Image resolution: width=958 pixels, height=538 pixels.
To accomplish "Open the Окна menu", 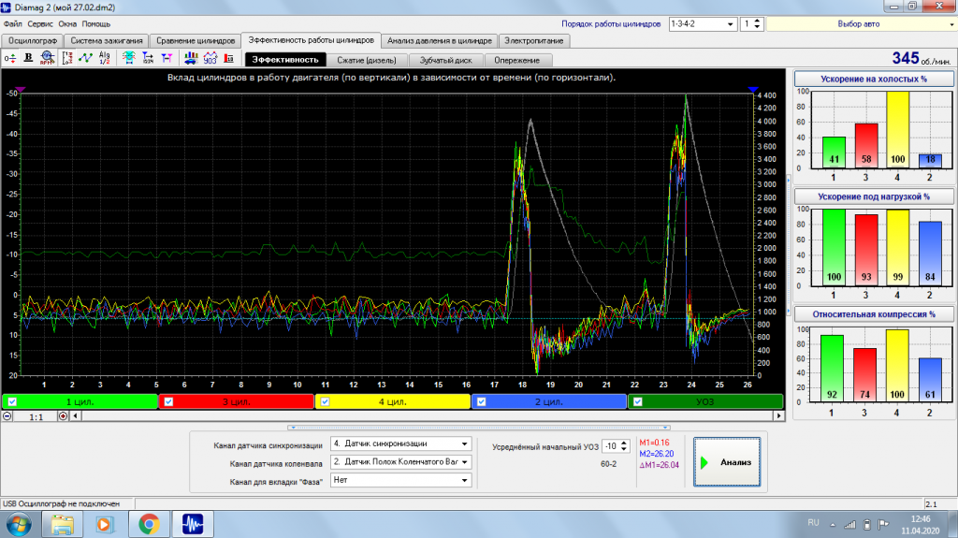I will 67,23.
